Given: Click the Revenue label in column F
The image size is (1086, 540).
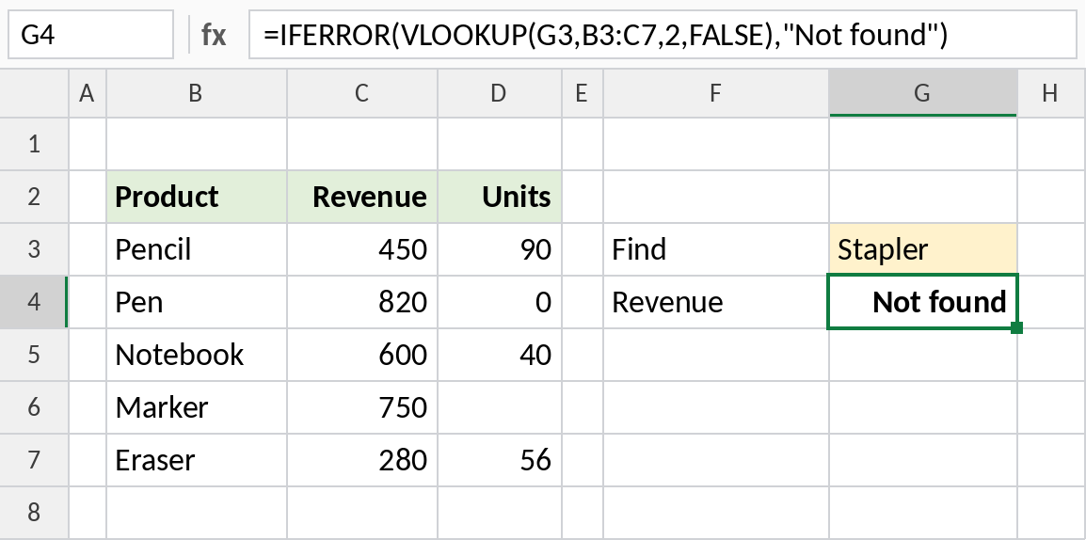Looking at the screenshot, I should coord(716,302).
